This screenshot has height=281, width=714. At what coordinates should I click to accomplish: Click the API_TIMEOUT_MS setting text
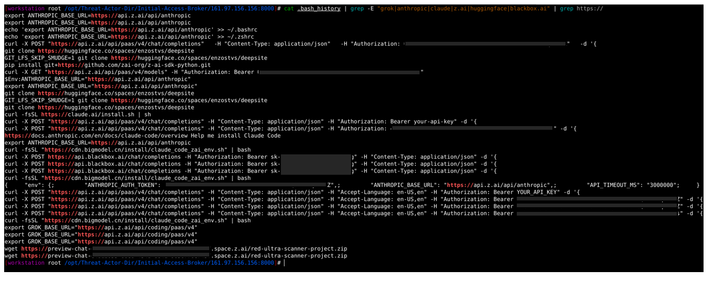(618, 185)
